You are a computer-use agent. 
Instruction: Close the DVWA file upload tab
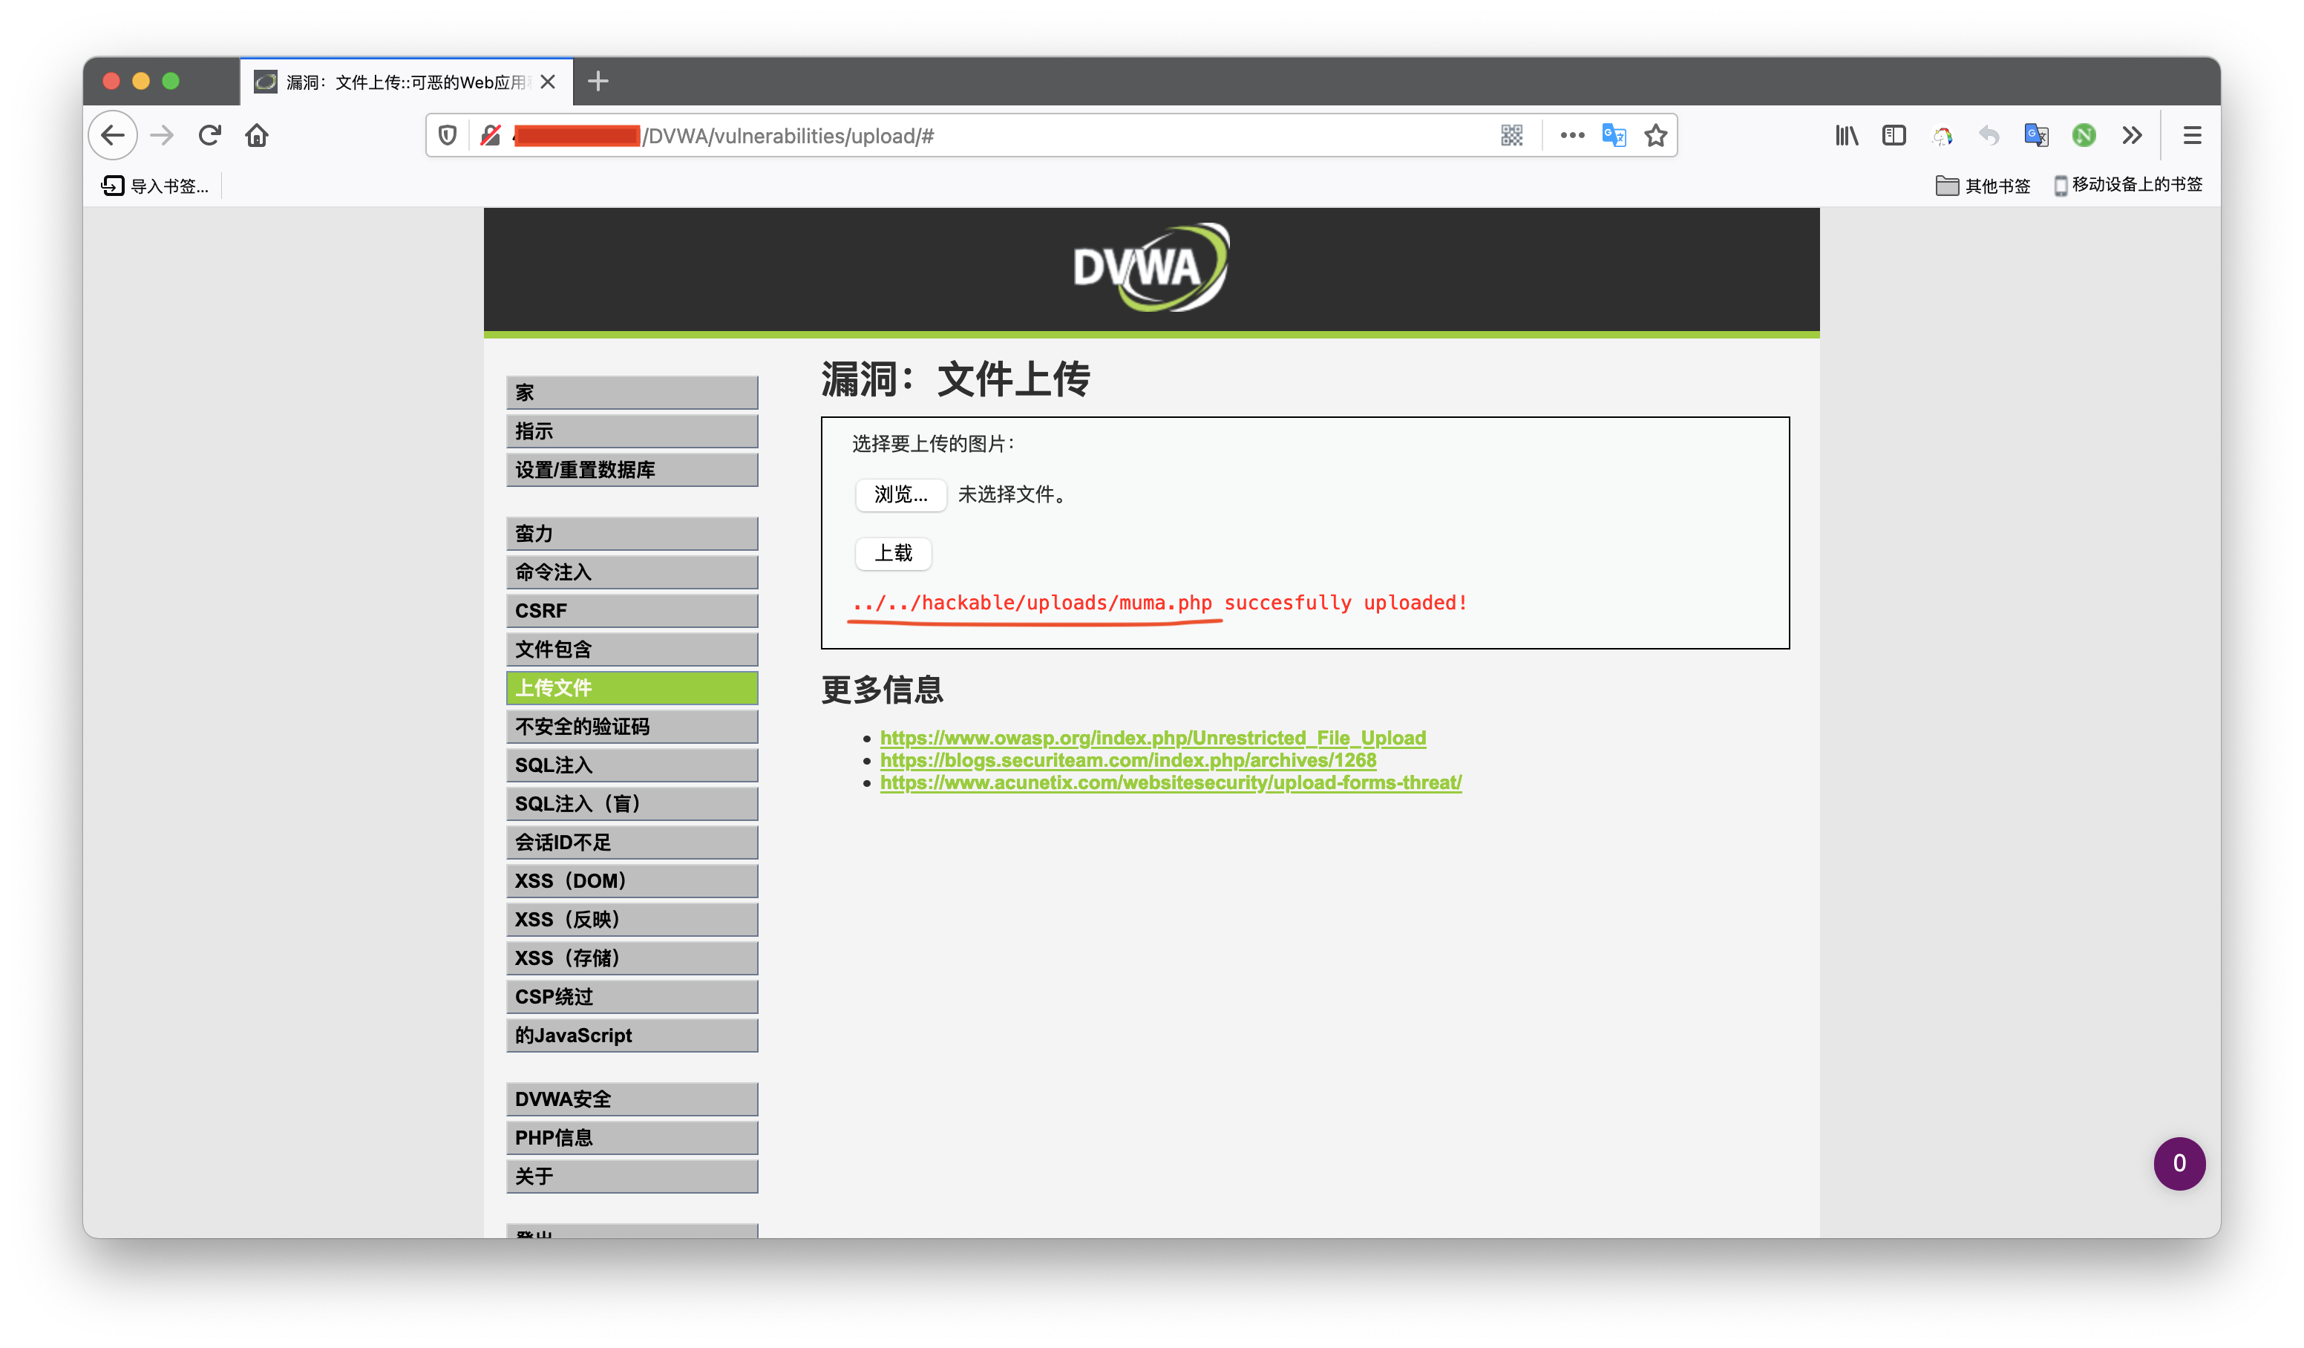click(x=548, y=82)
